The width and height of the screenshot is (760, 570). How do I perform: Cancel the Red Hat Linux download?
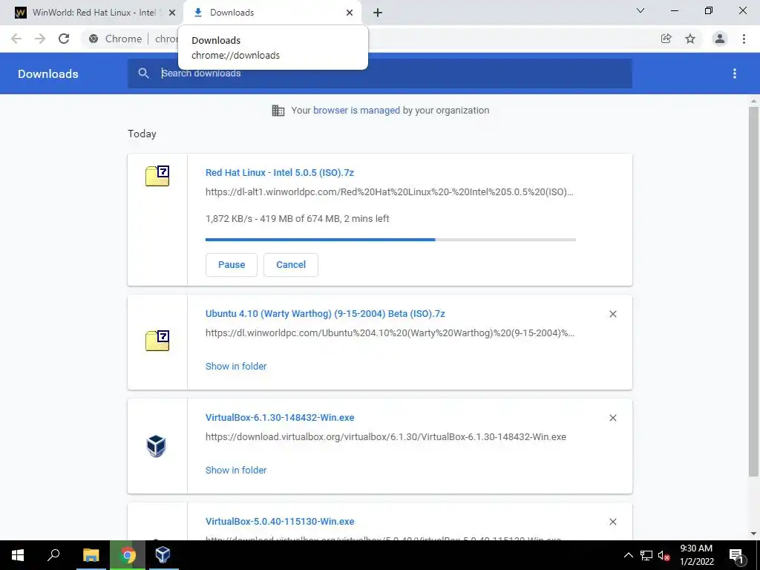[x=291, y=265]
